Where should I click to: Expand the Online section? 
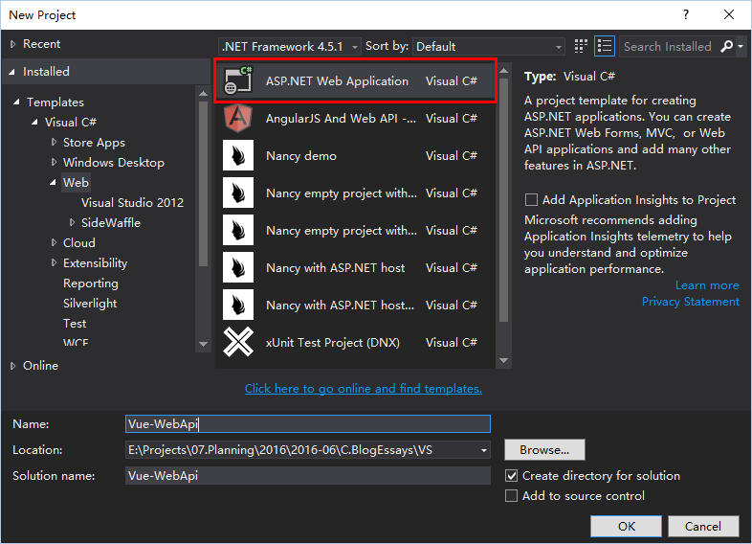click(13, 366)
